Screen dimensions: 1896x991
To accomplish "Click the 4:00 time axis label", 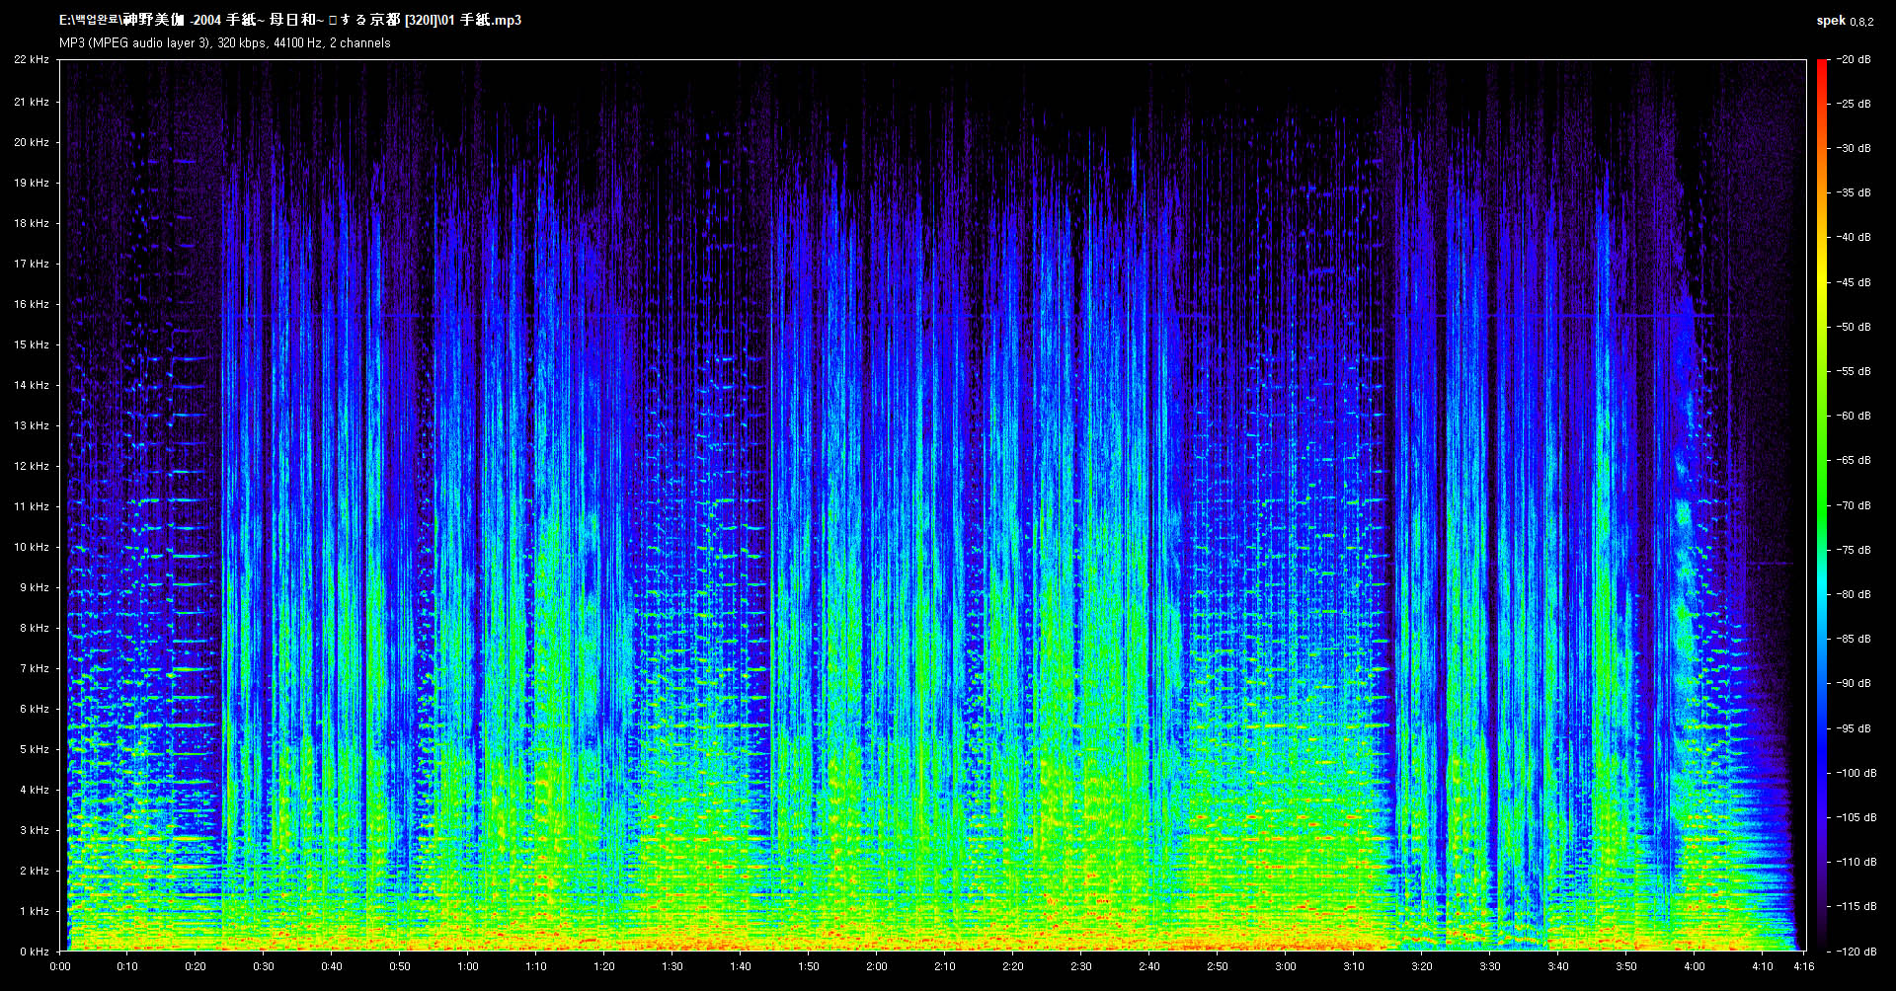I will 1695,966.
